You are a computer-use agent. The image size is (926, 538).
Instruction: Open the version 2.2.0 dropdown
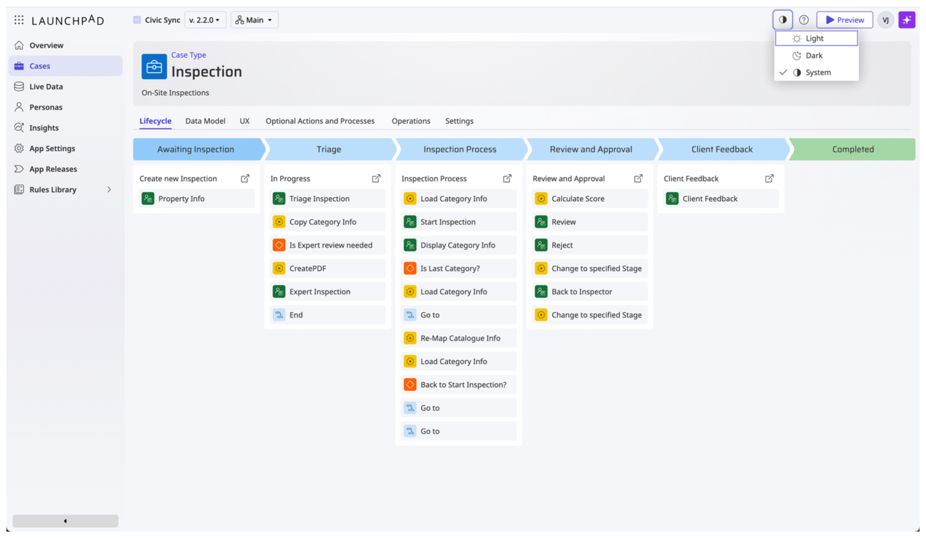coord(205,20)
